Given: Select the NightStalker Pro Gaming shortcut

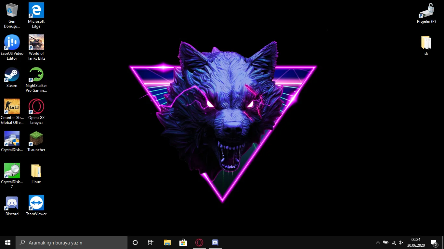Looking at the screenshot, I should (x=36, y=80).
